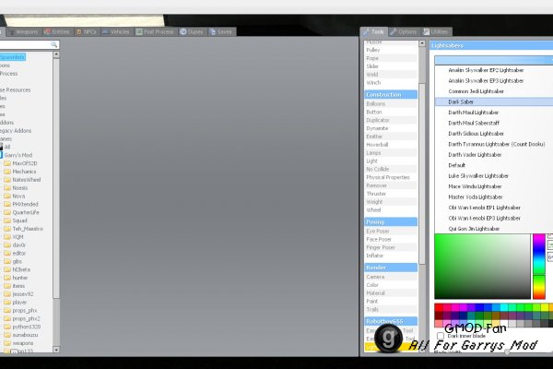Screen dimensions: 553x369
Task: Click the Entities tab icon
Action: click(47, 31)
